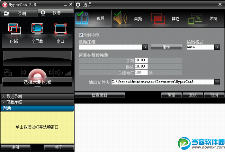Click the red record button
This screenshot has width=225, height=152.
(37, 73)
